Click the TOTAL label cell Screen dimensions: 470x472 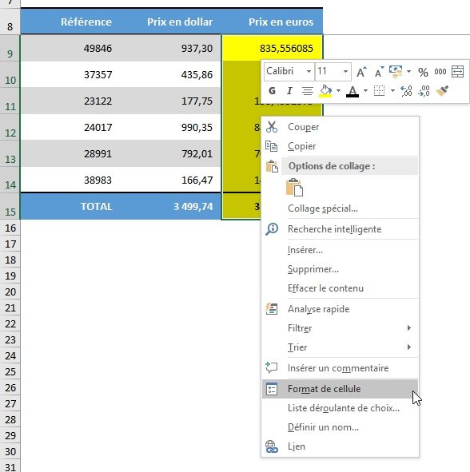[x=71, y=206]
